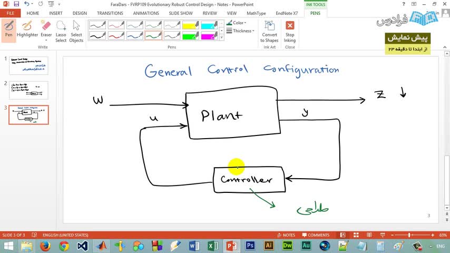Screen dimensions: 450x253
Task: Zoom in with the plus button
Action: click(433, 235)
